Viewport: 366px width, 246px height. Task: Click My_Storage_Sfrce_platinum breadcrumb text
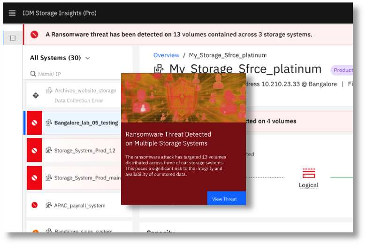pos(228,55)
